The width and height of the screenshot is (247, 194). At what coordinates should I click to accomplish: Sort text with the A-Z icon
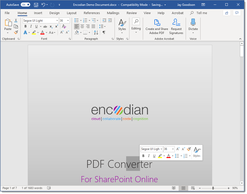pos(96,32)
